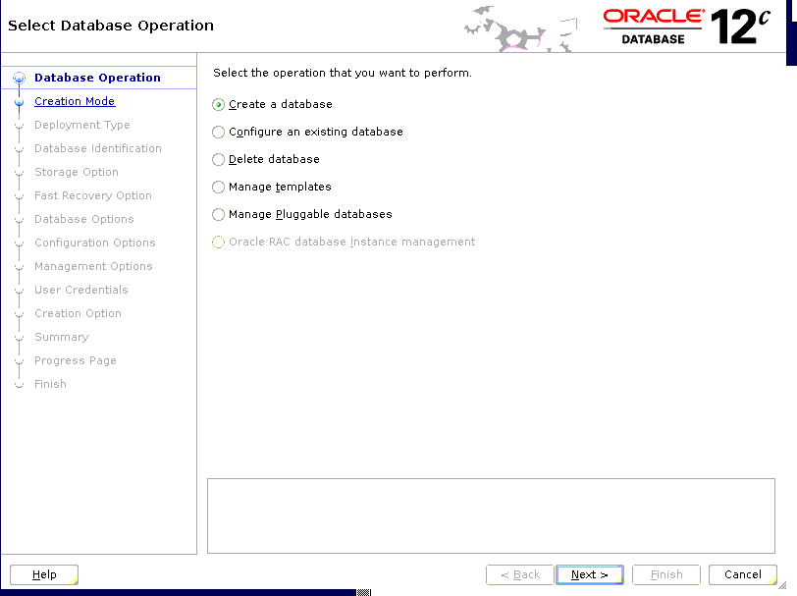
Task: Select the Create a database radio button
Action: click(219, 104)
